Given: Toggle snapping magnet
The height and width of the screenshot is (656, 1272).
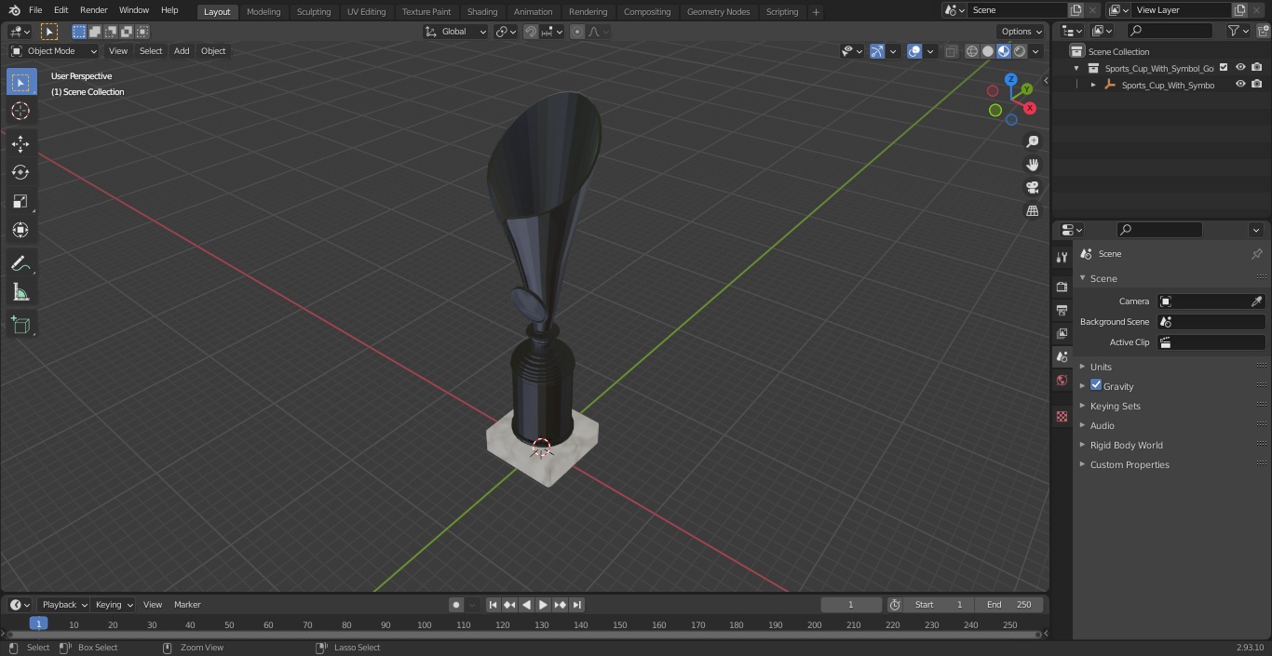Looking at the screenshot, I should pyautogui.click(x=531, y=32).
